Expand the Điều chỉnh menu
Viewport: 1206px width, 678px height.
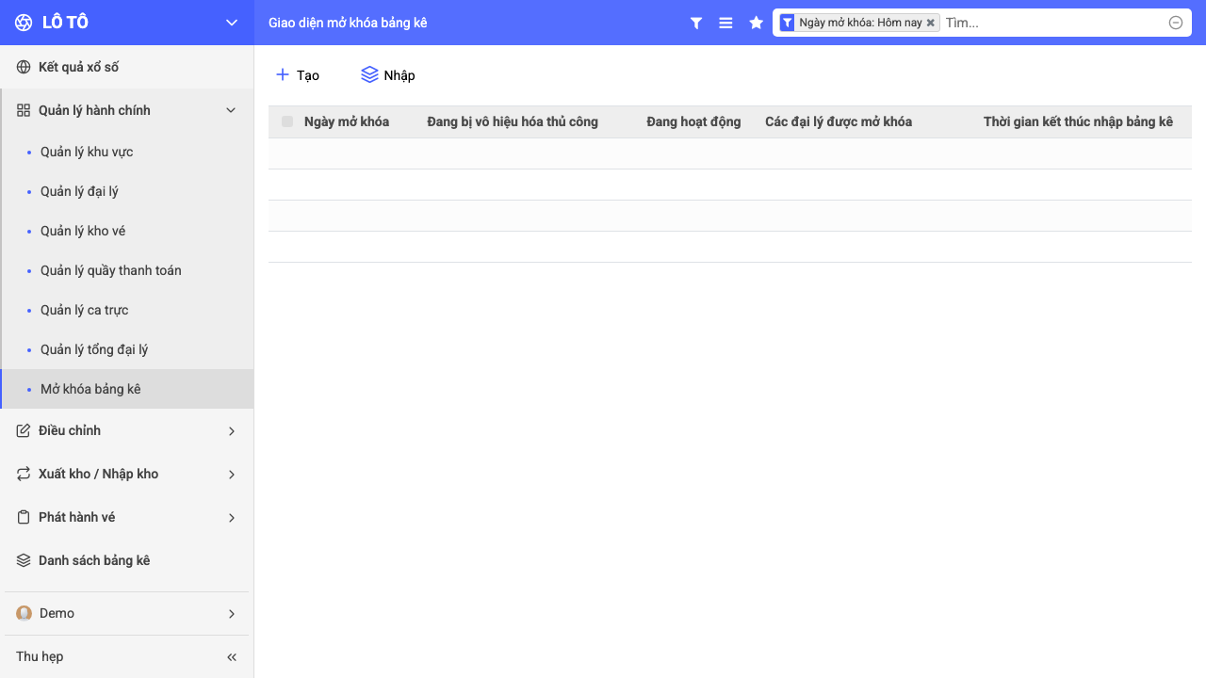point(127,430)
